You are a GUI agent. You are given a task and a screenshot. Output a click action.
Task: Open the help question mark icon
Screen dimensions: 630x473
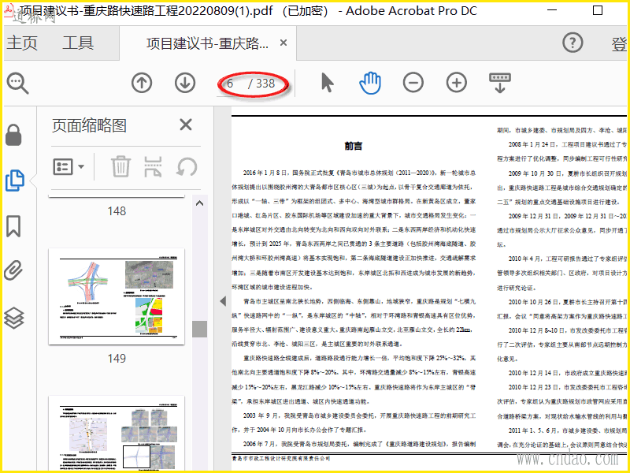tap(573, 43)
